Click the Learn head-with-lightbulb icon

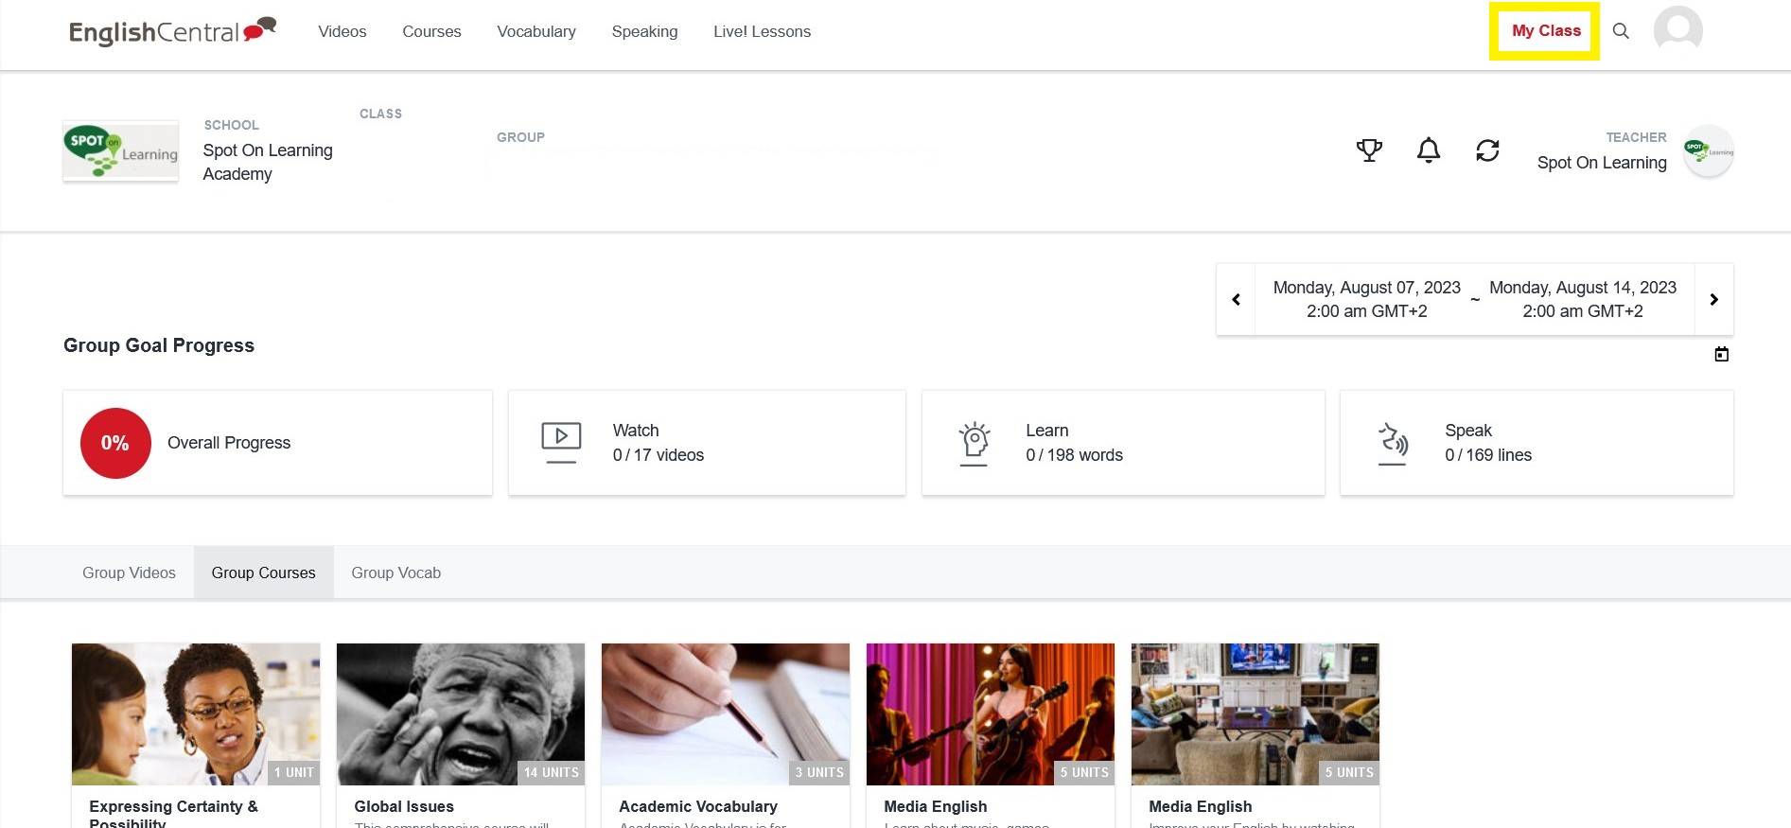pyautogui.click(x=975, y=443)
